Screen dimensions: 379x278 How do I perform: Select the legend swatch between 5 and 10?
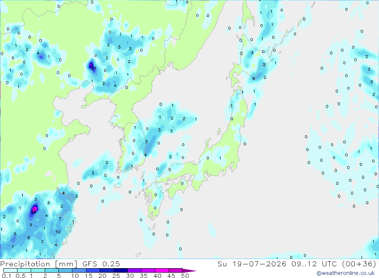66,270
